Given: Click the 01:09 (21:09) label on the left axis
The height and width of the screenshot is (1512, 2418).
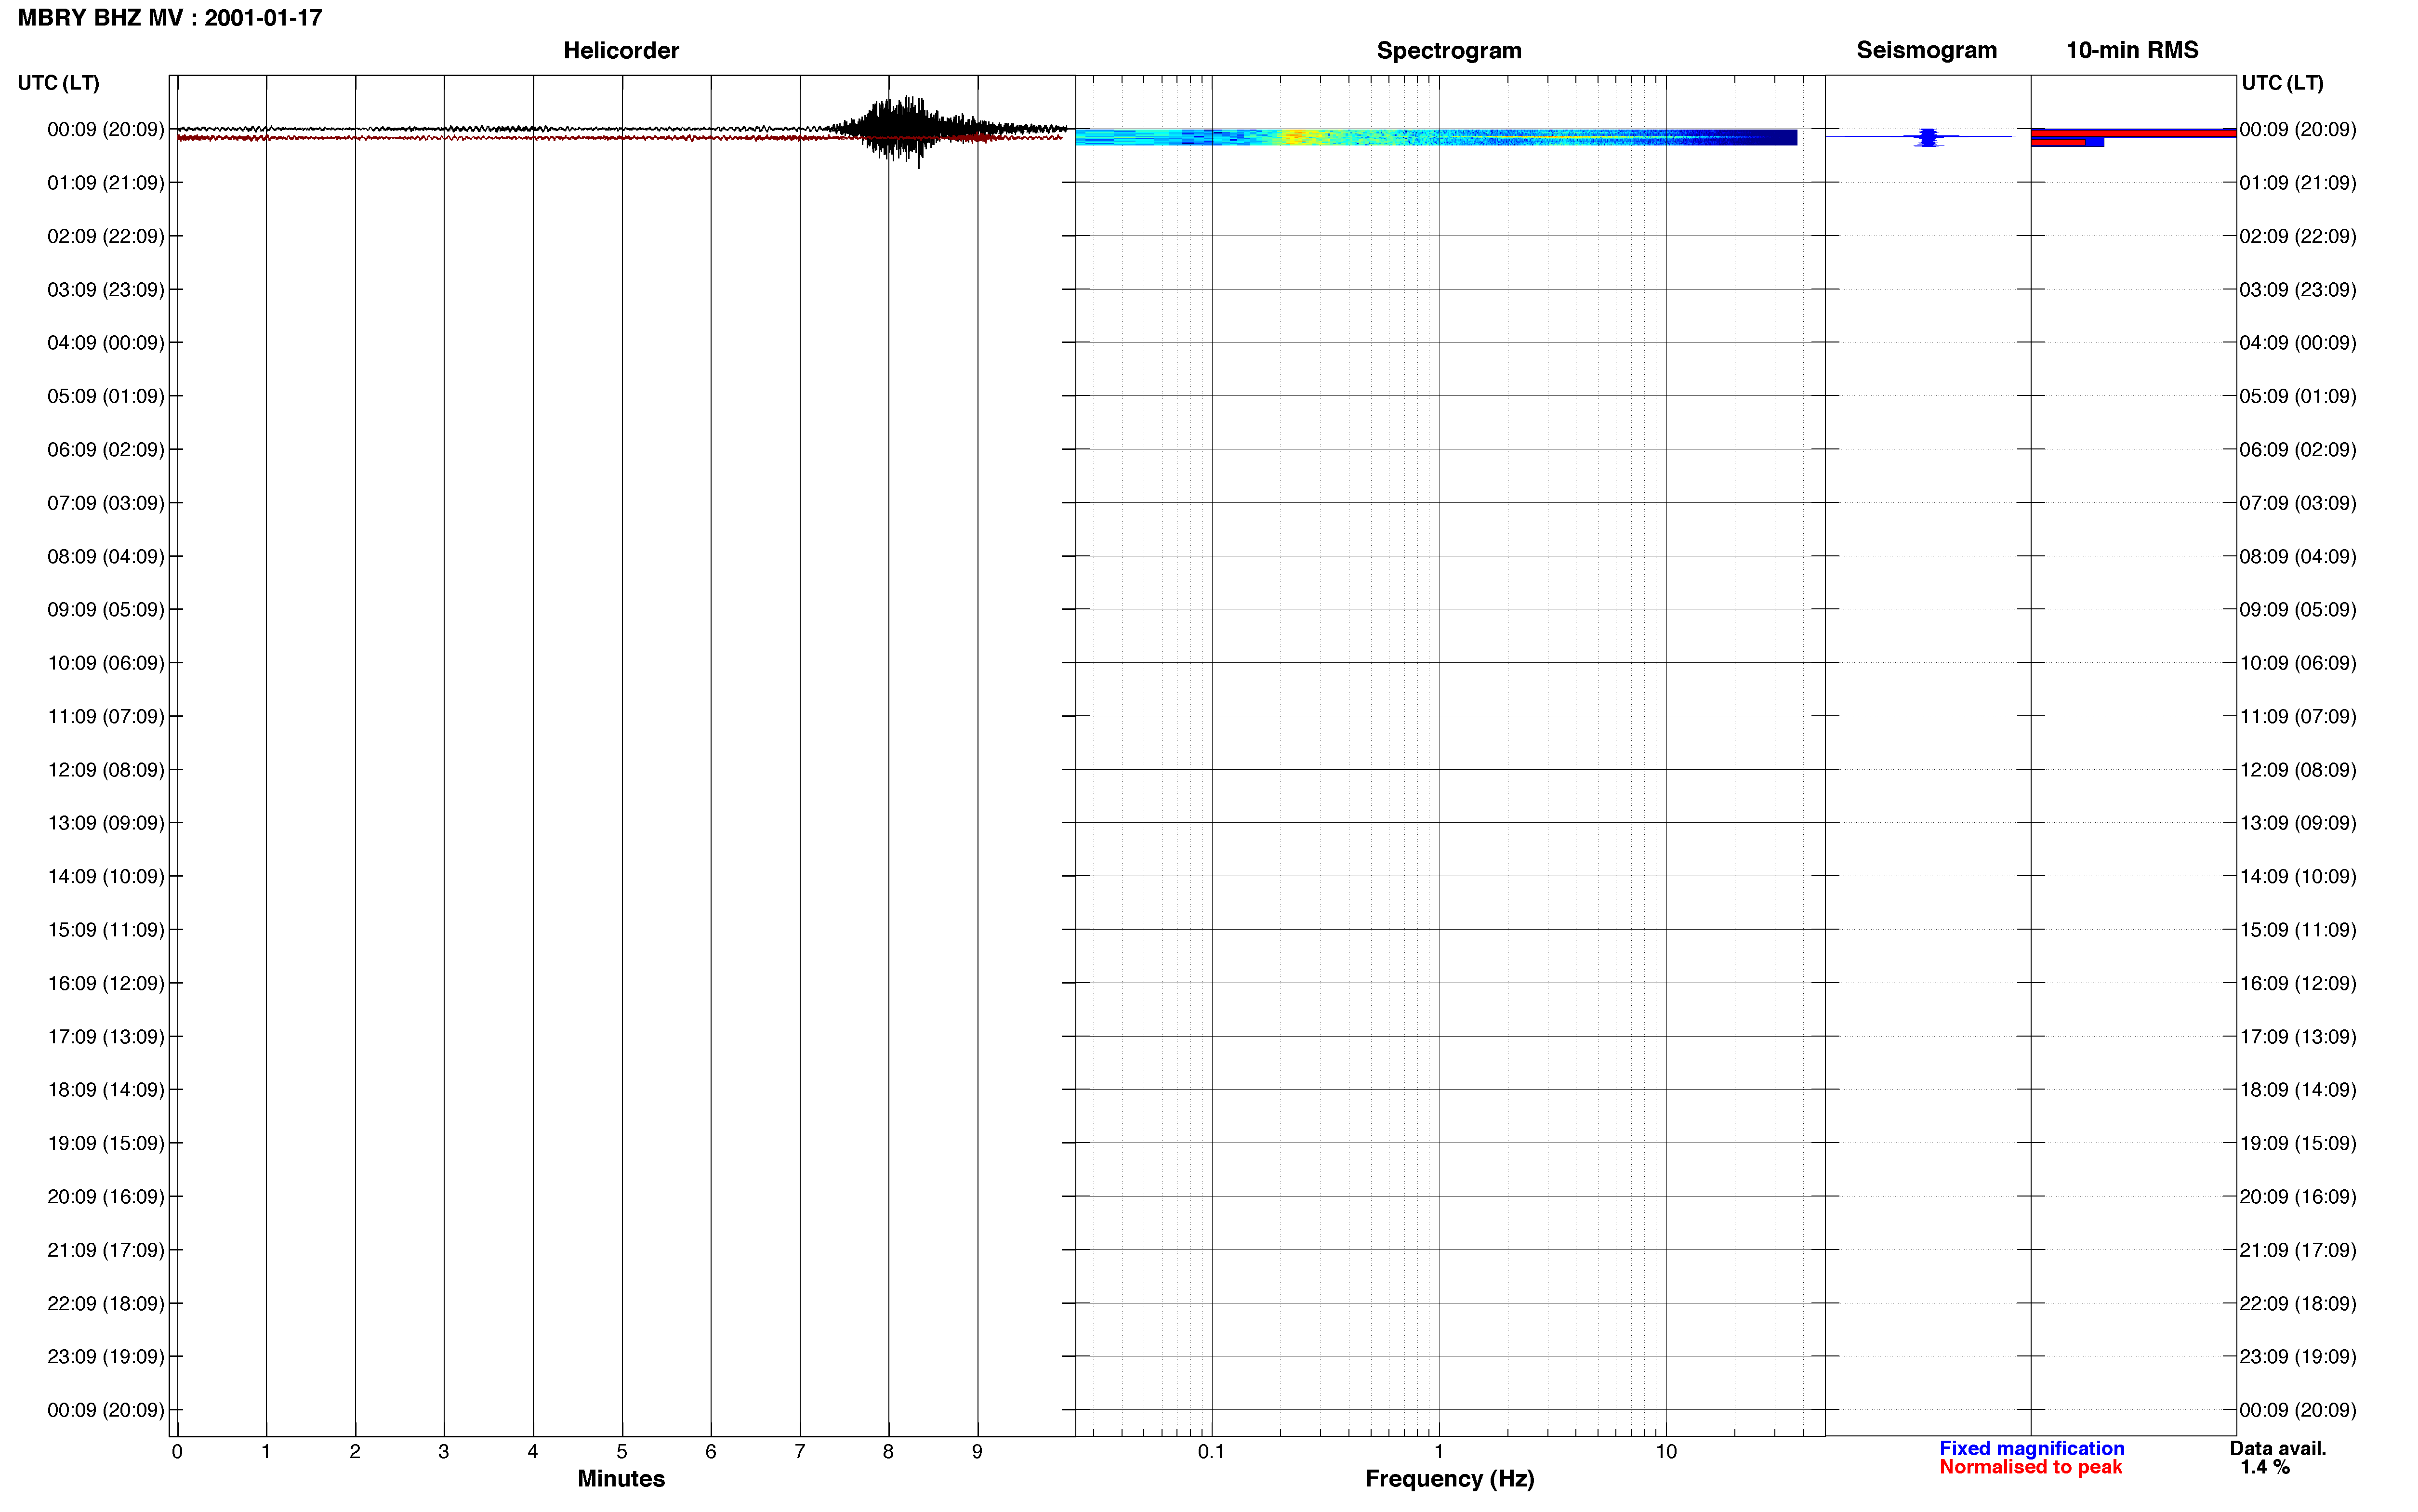Looking at the screenshot, I should coord(106,183).
